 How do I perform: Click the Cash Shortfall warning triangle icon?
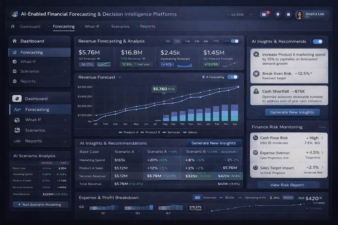[256, 91]
